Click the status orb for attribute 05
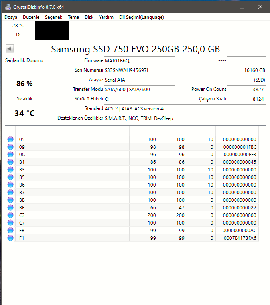270x305 pixels. coord(10,139)
